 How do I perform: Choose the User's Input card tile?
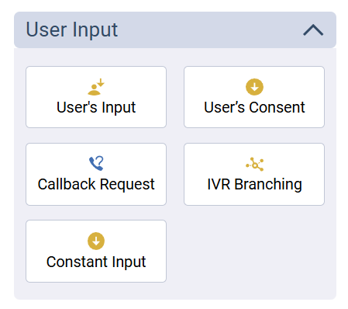pos(96,97)
